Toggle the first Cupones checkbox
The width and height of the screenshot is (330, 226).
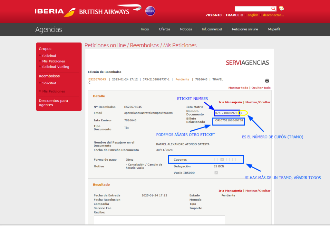[216, 159]
